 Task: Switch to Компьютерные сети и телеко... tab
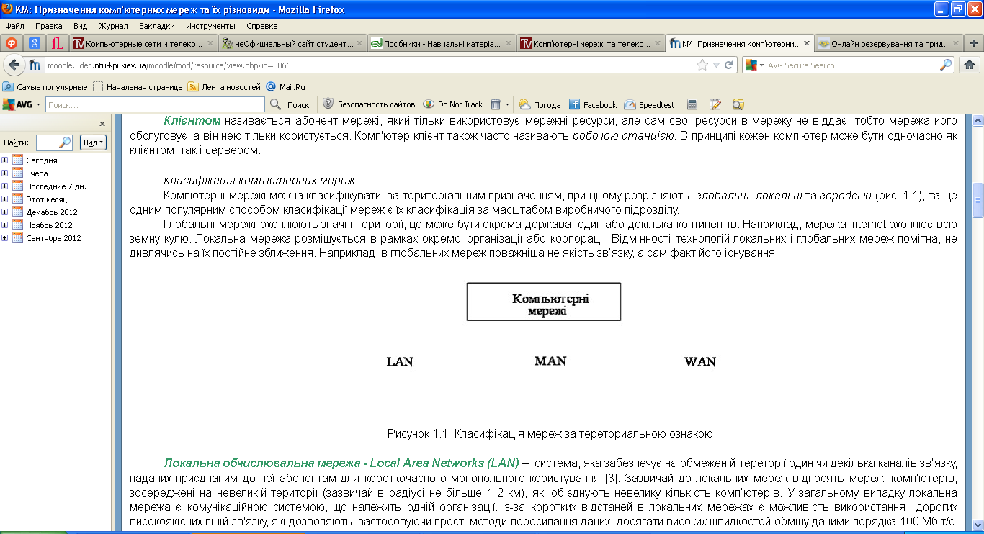pos(143,43)
